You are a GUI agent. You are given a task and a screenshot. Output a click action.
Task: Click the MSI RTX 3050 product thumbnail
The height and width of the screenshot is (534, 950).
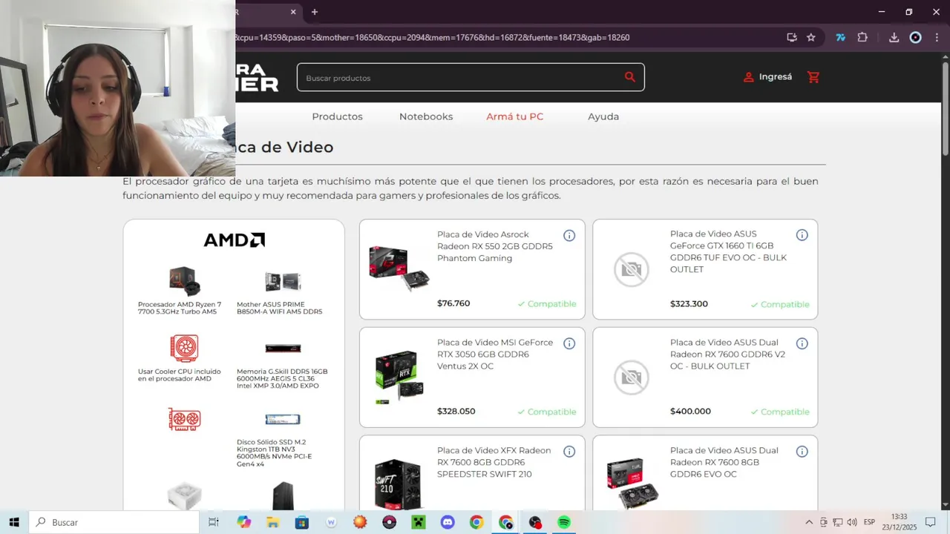point(399,377)
